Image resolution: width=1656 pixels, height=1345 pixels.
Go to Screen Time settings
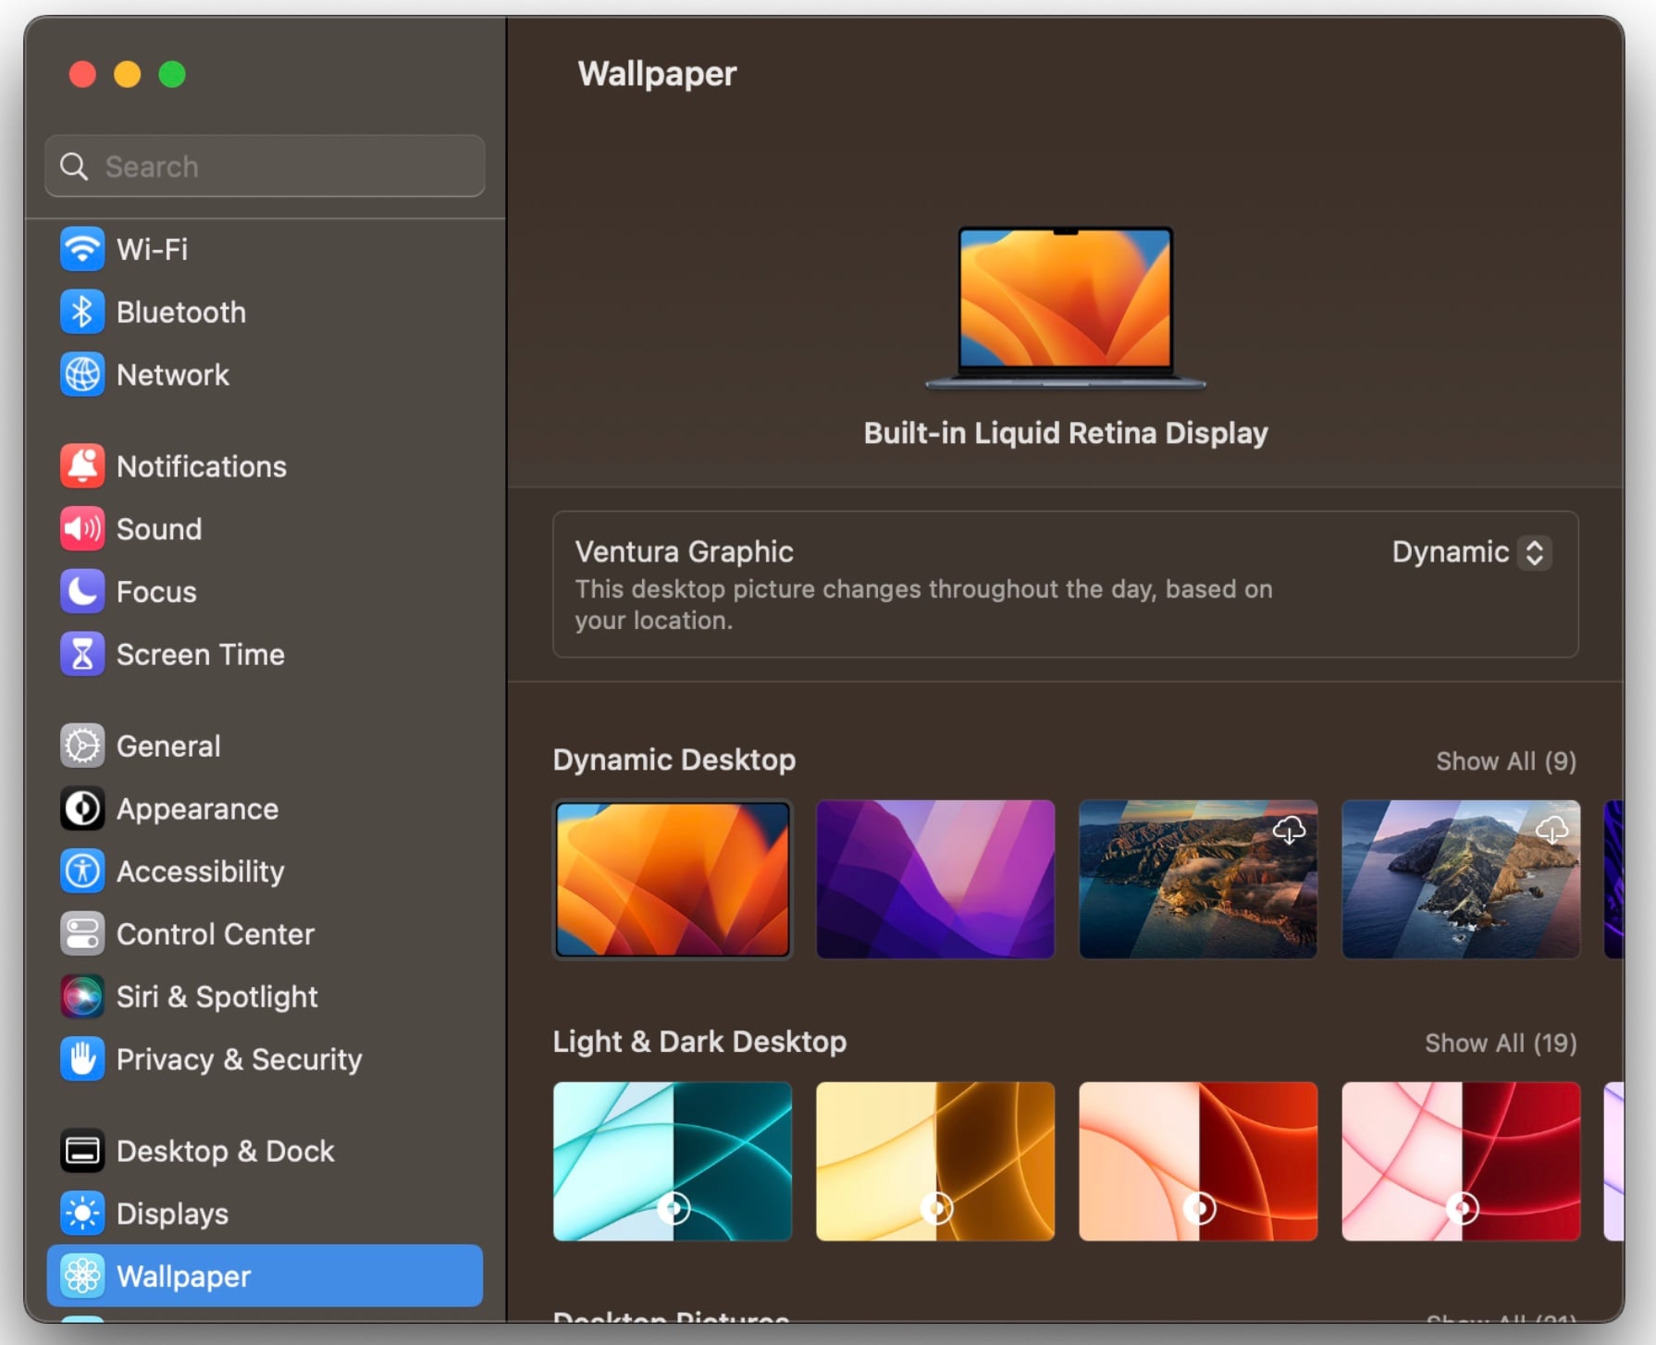point(265,654)
